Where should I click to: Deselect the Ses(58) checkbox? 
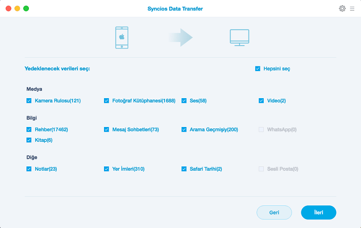pos(184,101)
